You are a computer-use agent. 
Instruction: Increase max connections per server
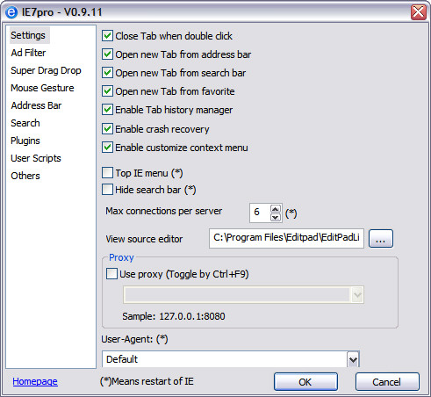coord(276,209)
